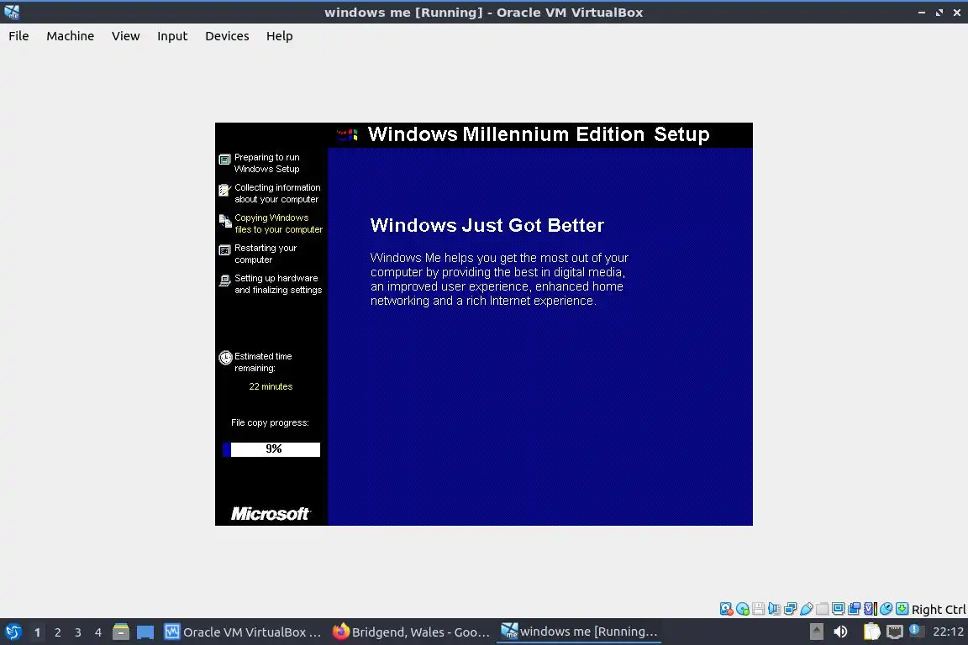Click the audio status icon in VirtualBox
This screenshot has width=968, height=645.
tap(774, 609)
